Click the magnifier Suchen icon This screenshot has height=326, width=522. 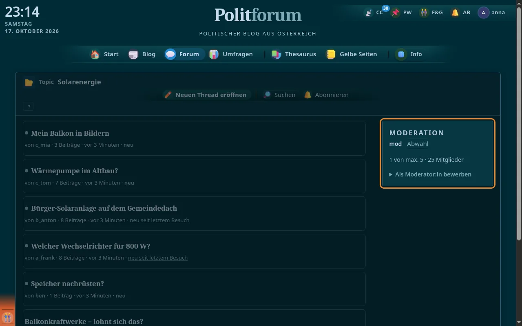click(x=267, y=95)
